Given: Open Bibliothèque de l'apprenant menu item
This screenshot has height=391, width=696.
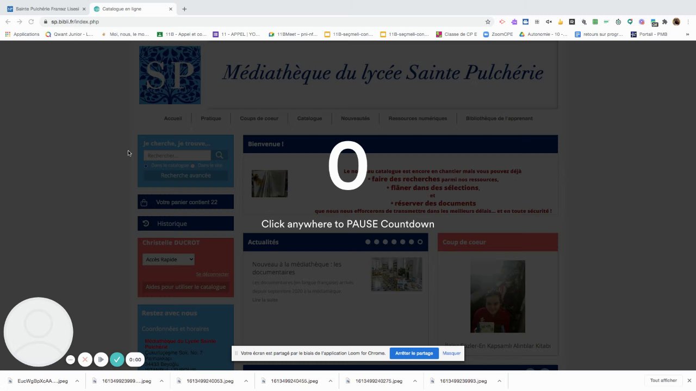Looking at the screenshot, I should click(499, 118).
